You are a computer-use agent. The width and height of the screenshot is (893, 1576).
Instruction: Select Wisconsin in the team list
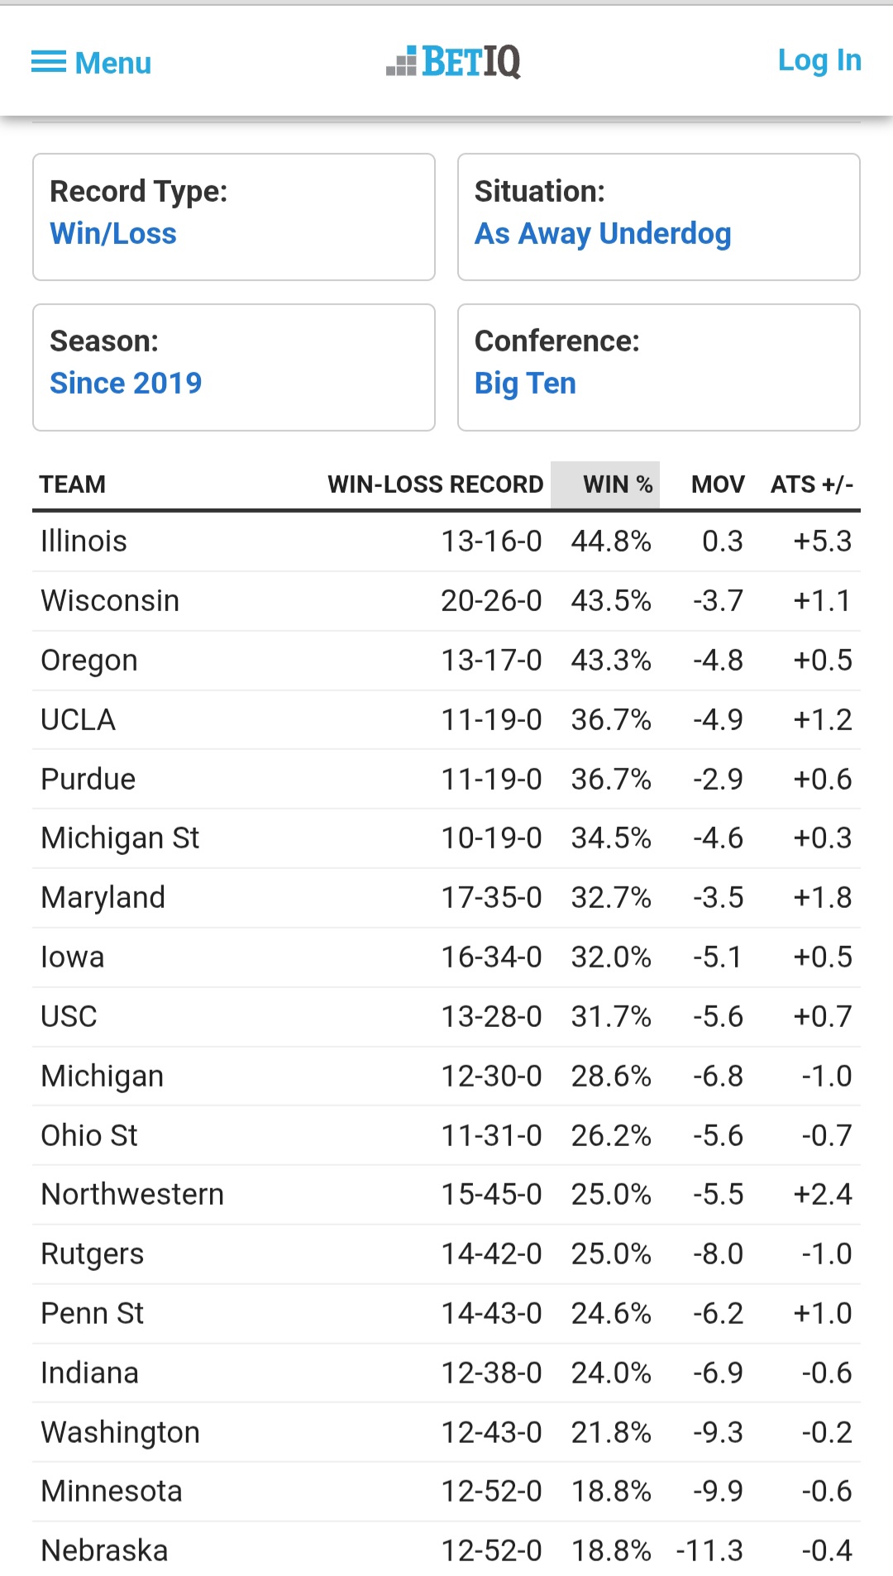110,601
